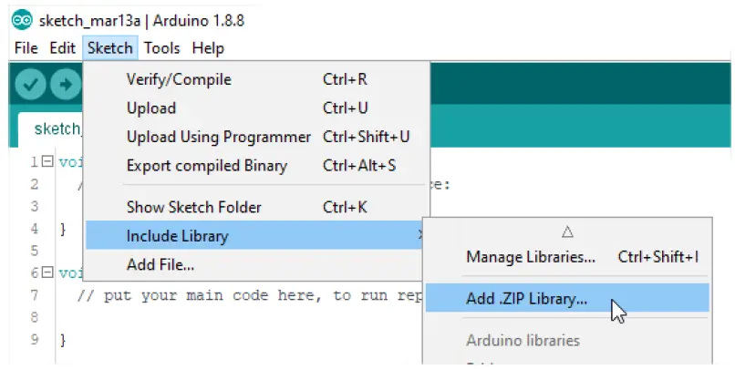The height and width of the screenshot is (370, 735).
Task: Open the Help menu
Action: point(208,47)
